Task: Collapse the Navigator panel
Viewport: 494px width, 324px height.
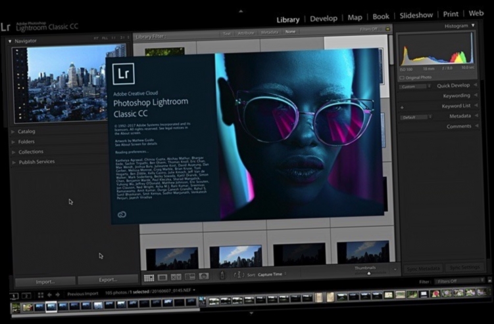Action: coord(10,41)
